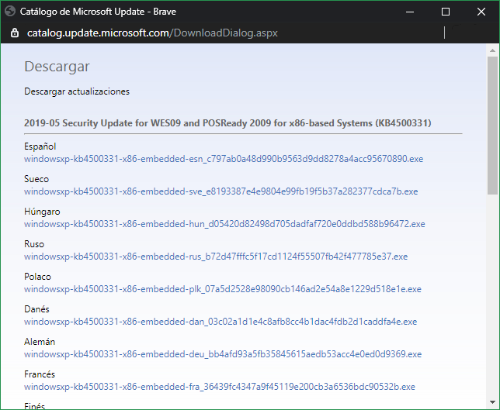Download the Polaco plk update file
The width and height of the screenshot is (500, 410).
[x=223, y=289]
